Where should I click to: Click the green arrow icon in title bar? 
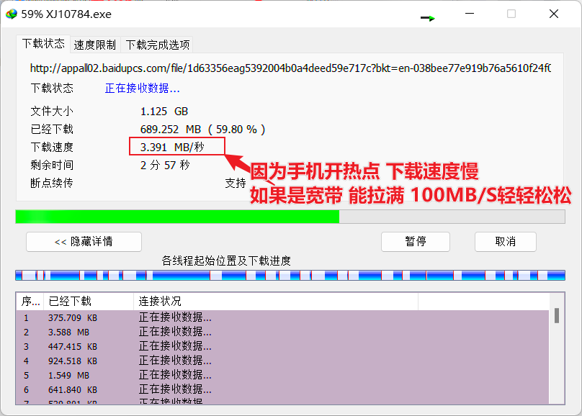(x=428, y=18)
